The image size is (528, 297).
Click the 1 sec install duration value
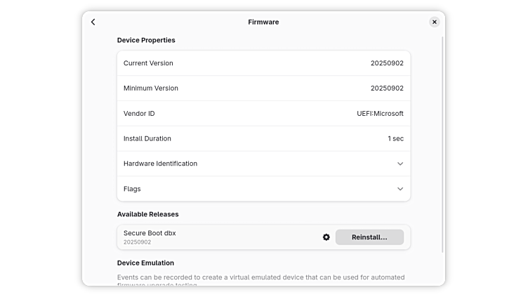tap(395, 139)
